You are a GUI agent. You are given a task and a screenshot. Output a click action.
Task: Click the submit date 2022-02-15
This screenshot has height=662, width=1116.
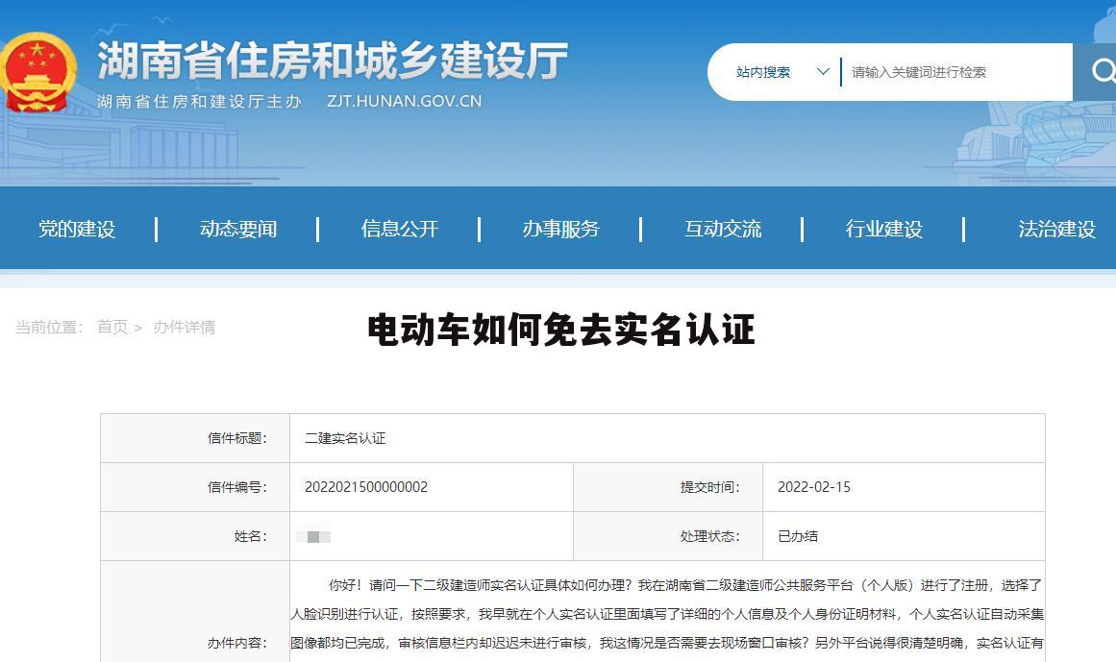pos(814,487)
